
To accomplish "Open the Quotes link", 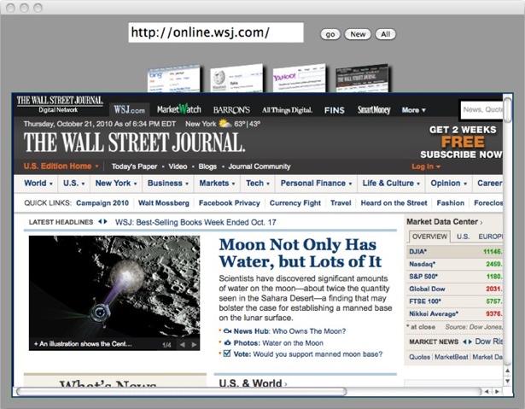I will pyautogui.click(x=419, y=357).
